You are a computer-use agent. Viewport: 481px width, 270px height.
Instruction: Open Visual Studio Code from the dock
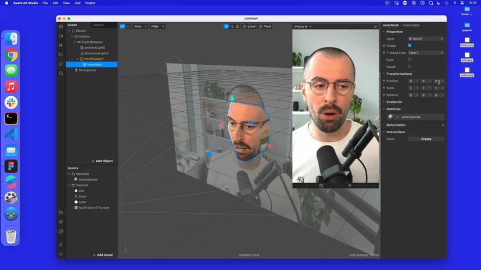tap(11, 134)
